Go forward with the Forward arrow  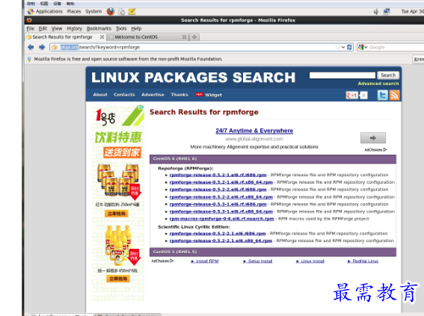[x=42, y=47]
